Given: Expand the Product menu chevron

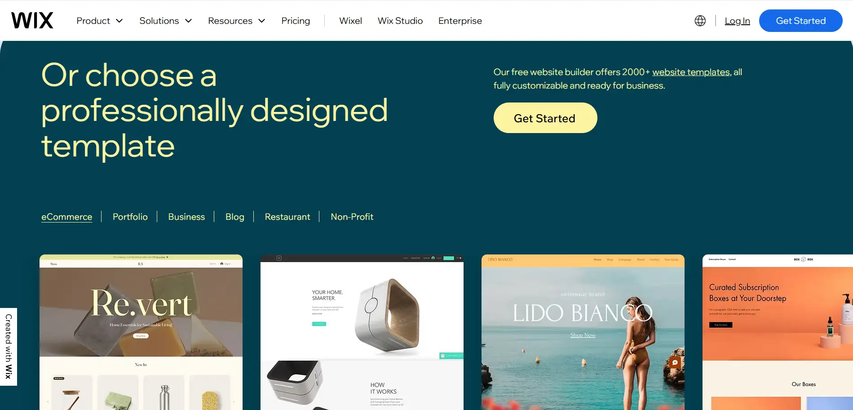Looking at the screenshot, I should point(119,21).
